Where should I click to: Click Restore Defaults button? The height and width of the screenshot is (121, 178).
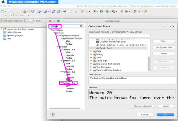(x=143, y=106)
